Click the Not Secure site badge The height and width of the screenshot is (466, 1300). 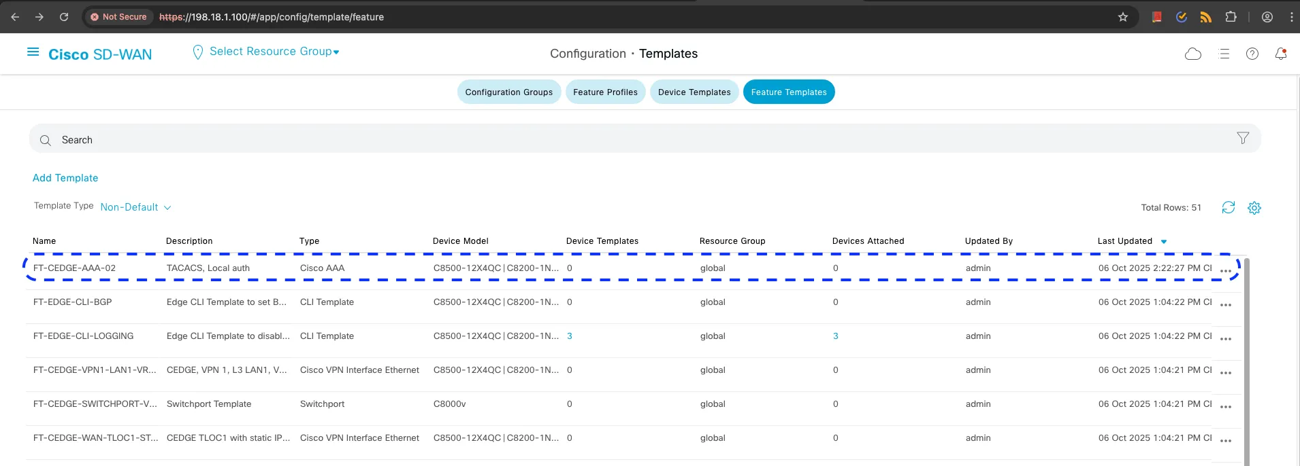click(119, 17)
